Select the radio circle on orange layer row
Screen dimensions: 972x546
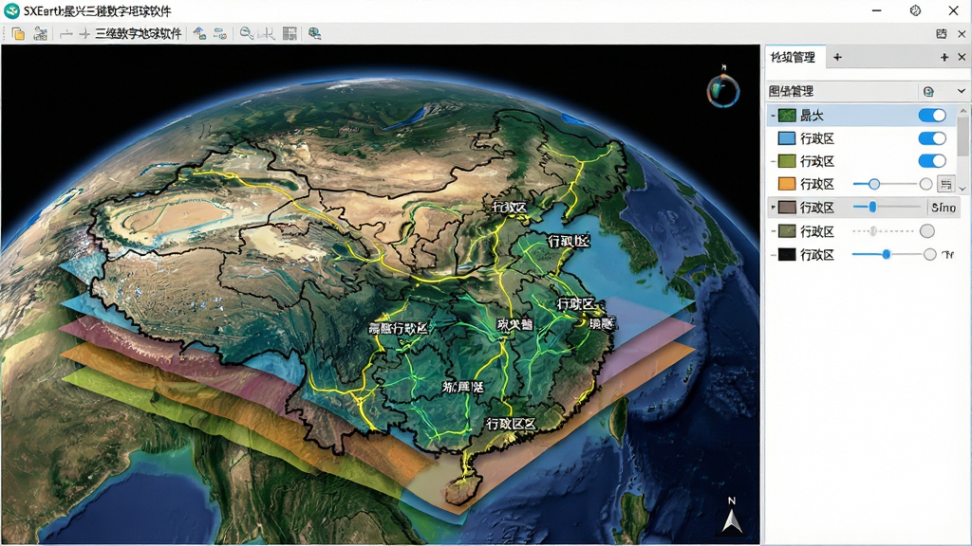[926, 184]
